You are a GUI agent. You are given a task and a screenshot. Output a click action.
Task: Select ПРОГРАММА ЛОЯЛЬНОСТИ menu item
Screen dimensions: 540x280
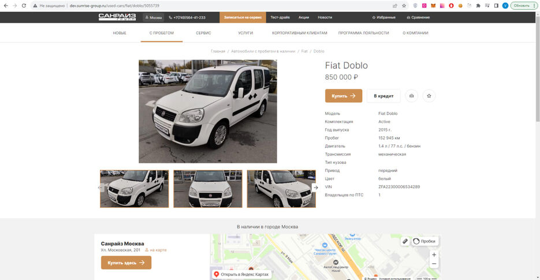(x=363, y=33)
